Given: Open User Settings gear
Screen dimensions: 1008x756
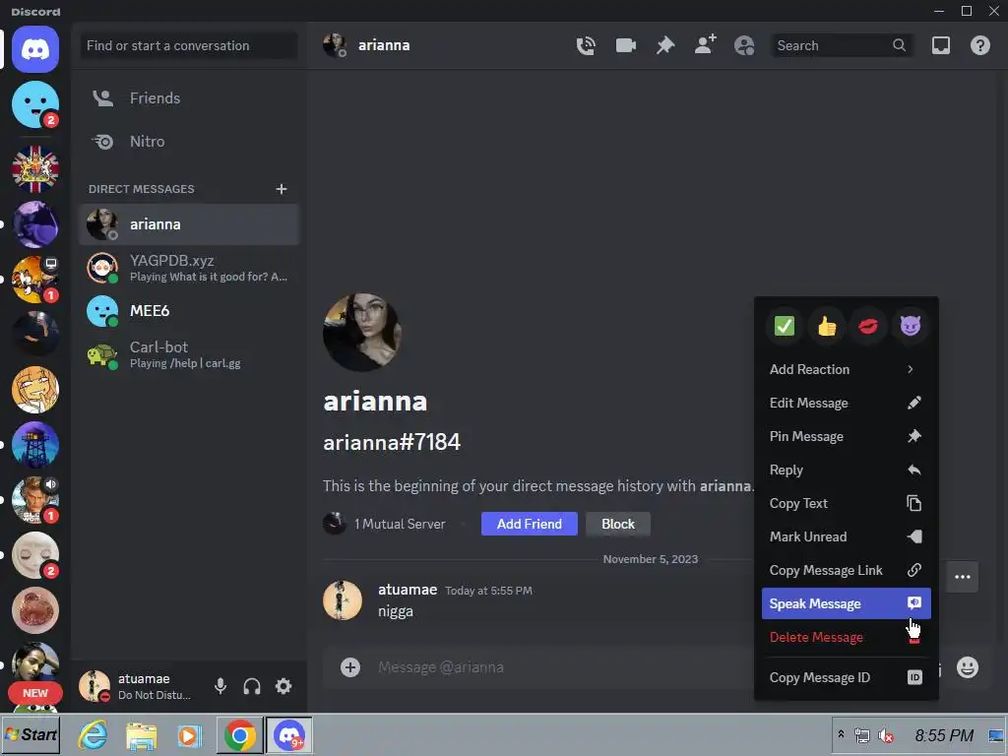Looking at the screenshot, I should pos(283,686).
